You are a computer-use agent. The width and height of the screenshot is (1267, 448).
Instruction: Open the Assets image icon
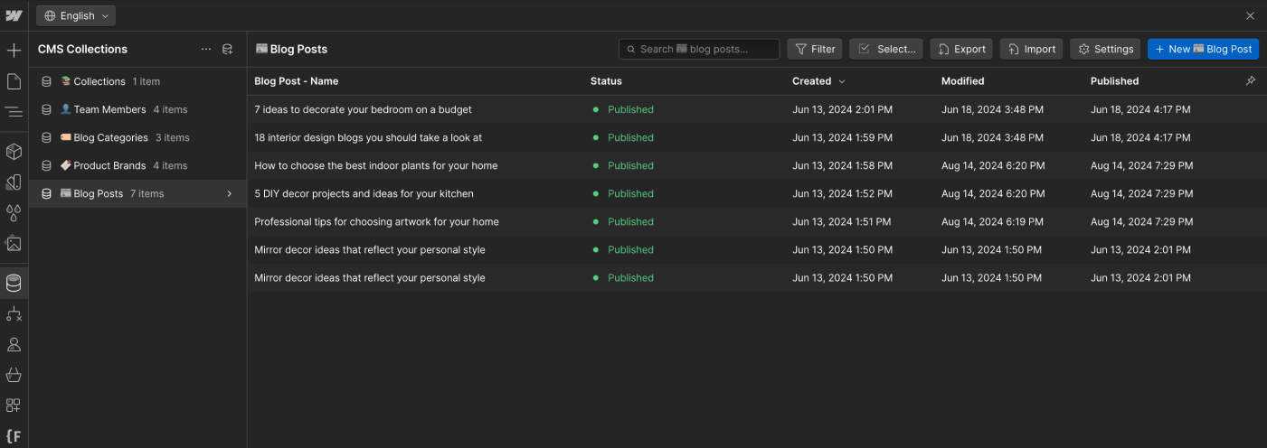(x=14, y=243)
